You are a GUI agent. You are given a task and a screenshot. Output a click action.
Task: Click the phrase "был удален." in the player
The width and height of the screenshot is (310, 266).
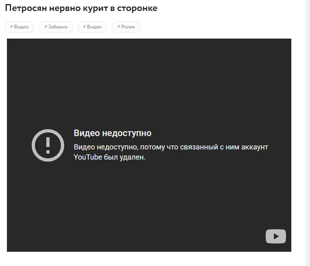125,157
